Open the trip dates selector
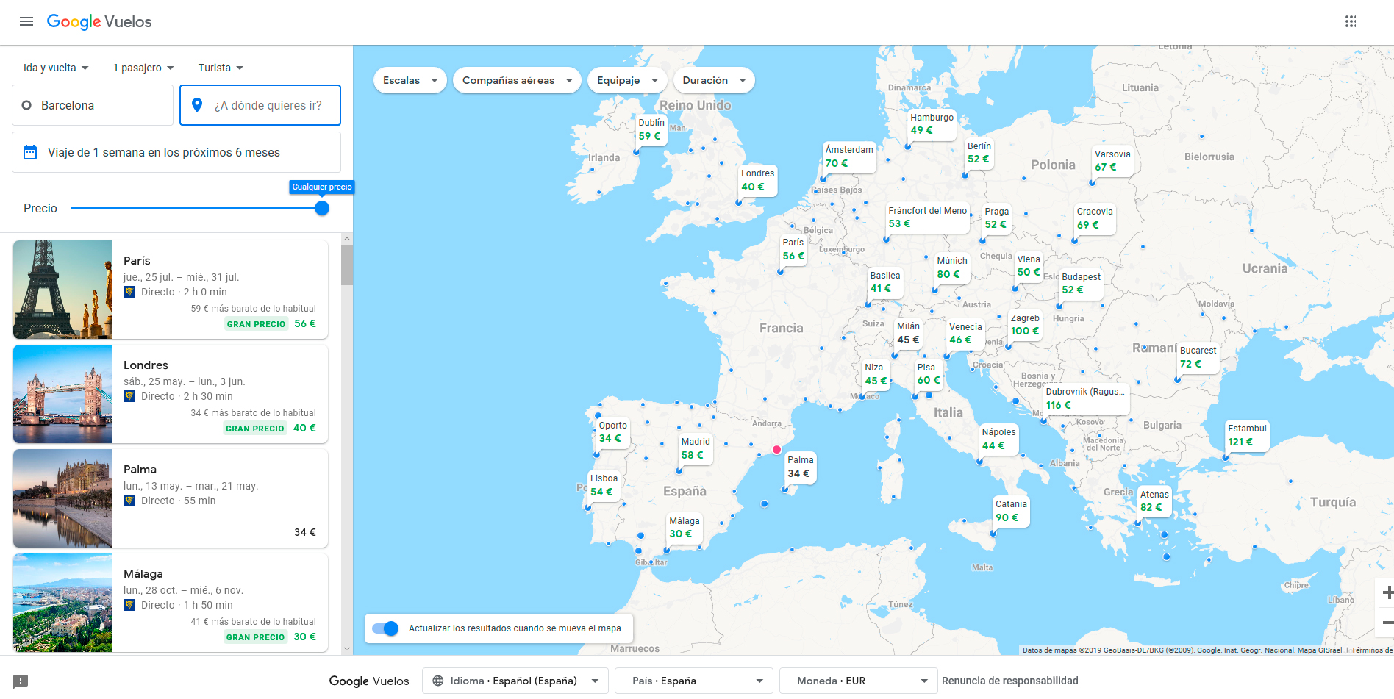Viewport: 1394px width, 699px height. 176,152
